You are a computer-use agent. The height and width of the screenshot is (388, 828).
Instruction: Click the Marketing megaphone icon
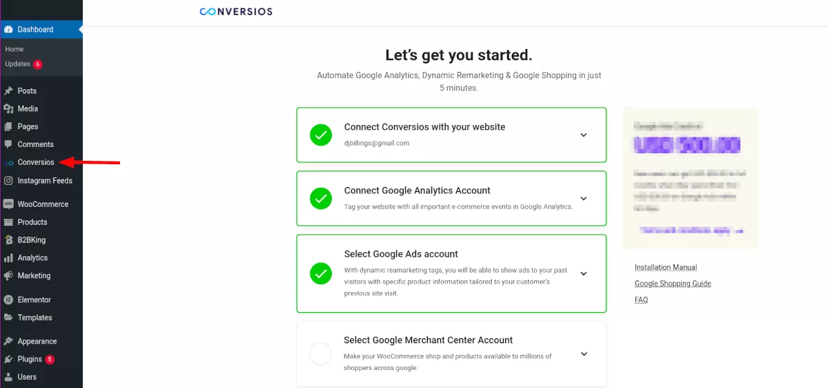point(8,276)
